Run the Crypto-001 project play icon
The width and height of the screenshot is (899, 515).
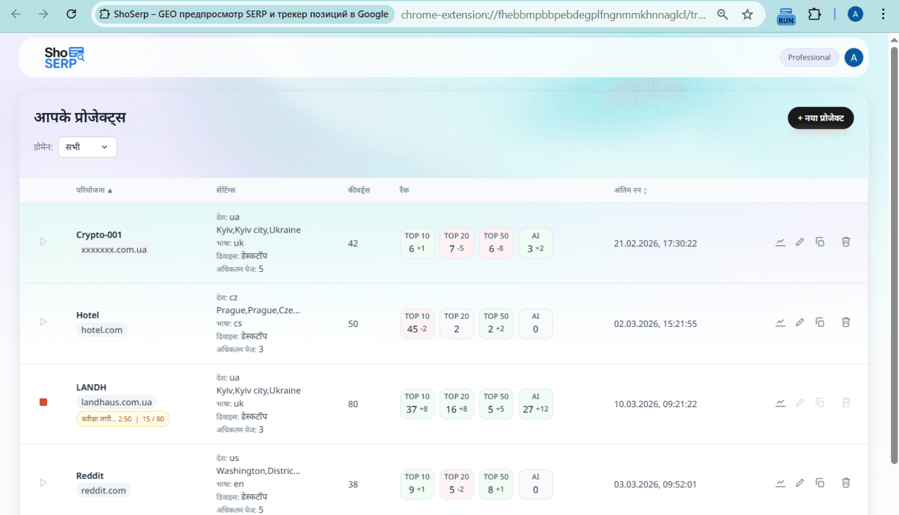(x=43, y=241)
